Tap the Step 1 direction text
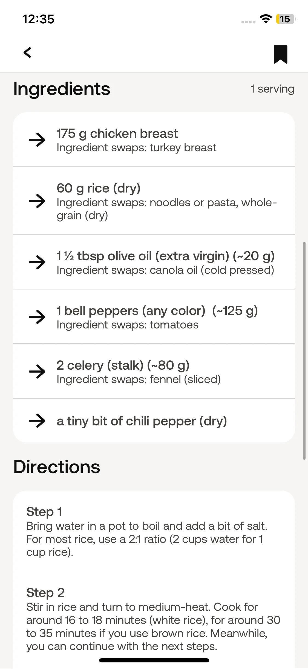The width and height of the screenshot is (308, 669). 147,532
